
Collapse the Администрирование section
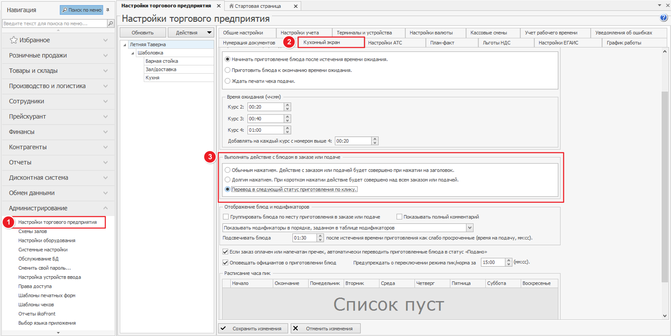tap(58, 208)
